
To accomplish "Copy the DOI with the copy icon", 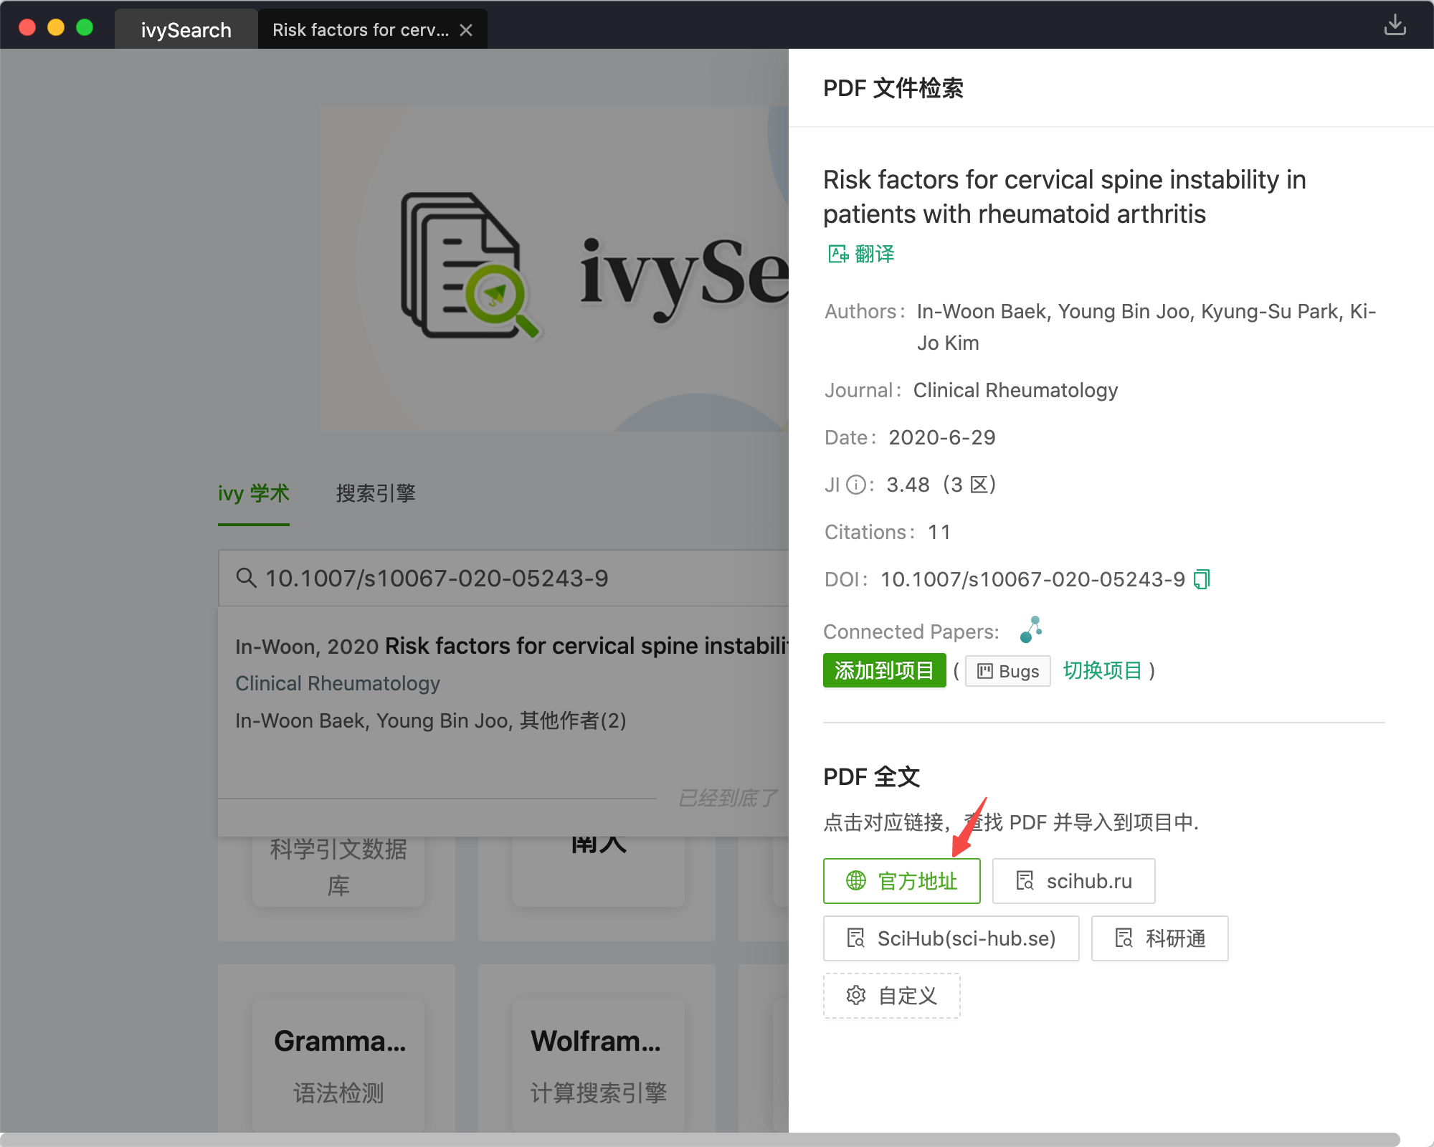I will pos(1202,579).
